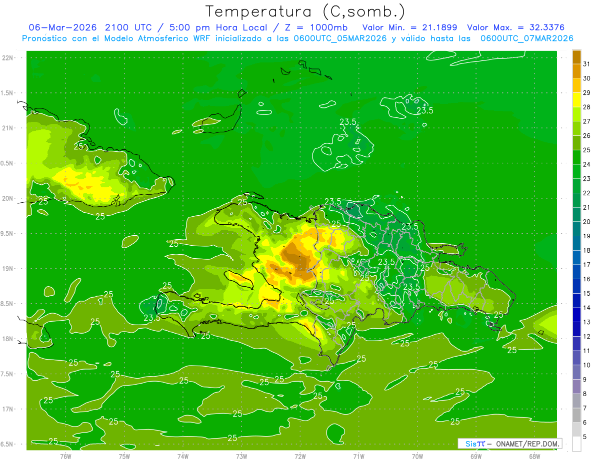Click the "8.5N" latitude axis label
600x463 pixels.
(x=7, y=304)
